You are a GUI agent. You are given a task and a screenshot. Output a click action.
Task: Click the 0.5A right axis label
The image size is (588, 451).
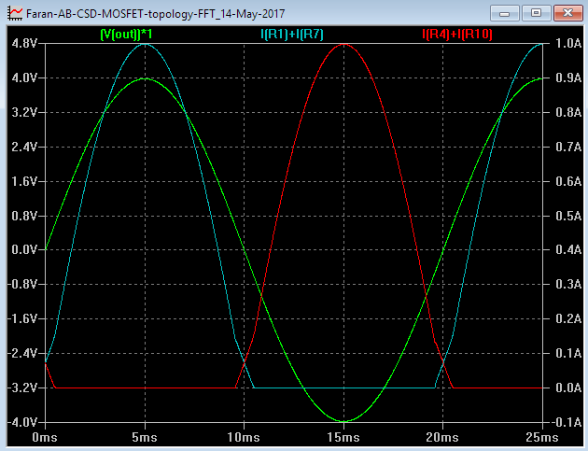[x=568, y=216]
